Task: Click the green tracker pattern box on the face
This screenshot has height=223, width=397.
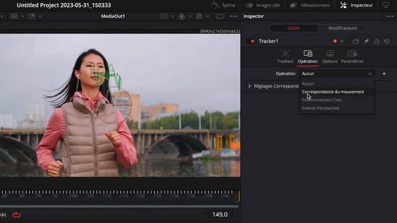Action: coord(94,73)
